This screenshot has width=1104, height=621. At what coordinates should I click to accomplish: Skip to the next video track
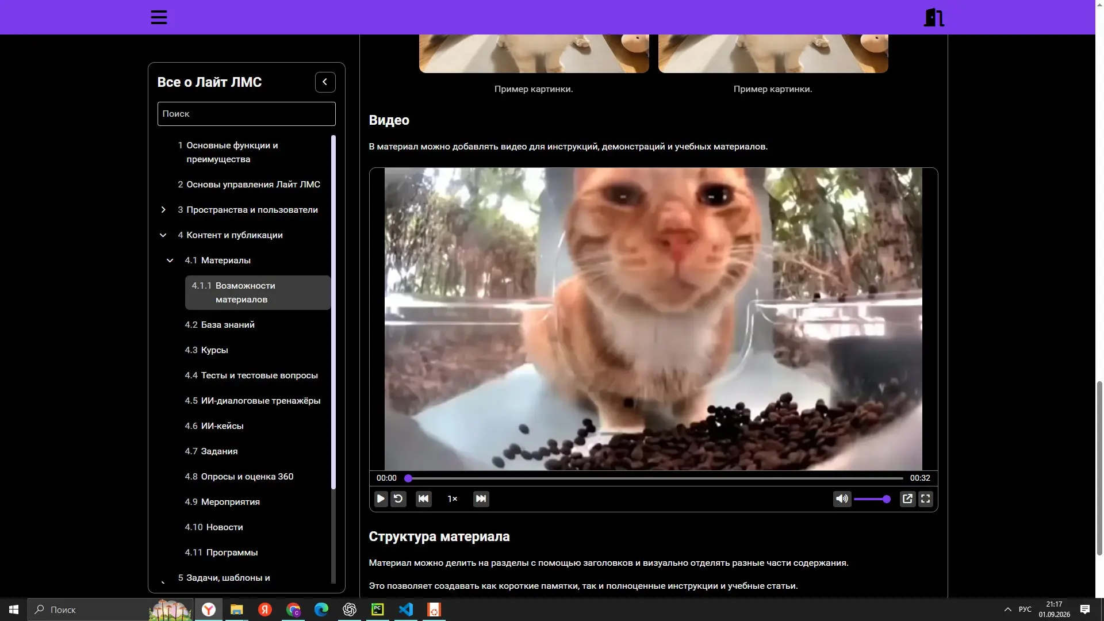(x=481, y=499)
